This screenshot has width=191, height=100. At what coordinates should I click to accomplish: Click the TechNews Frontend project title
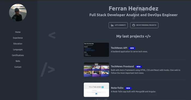122,66
